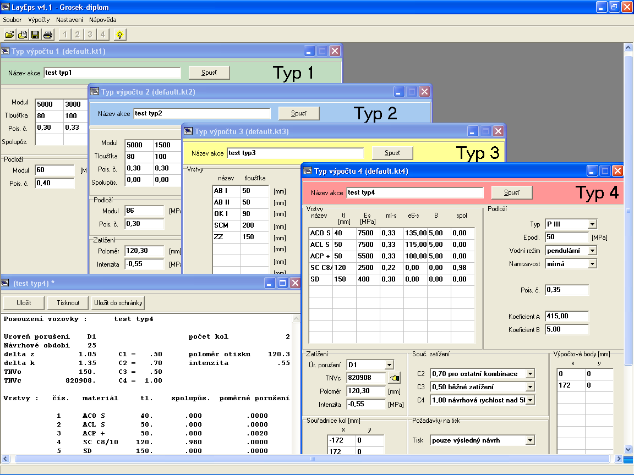634x475 pixels.
Task: Open the Výpočty menu
Action: click(x=39, y=20)
